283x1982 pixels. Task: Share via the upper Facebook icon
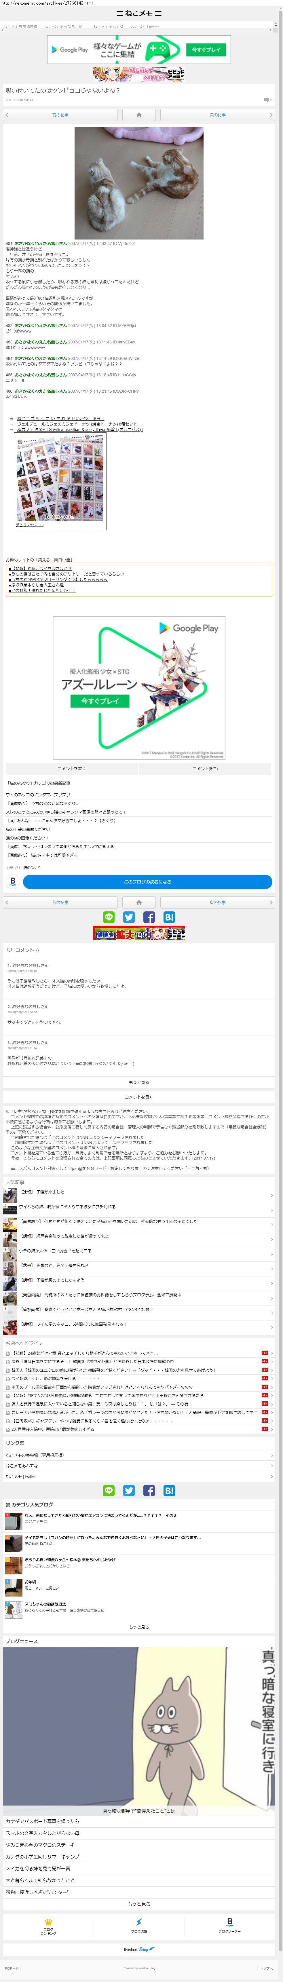click(x=149, y=917)
